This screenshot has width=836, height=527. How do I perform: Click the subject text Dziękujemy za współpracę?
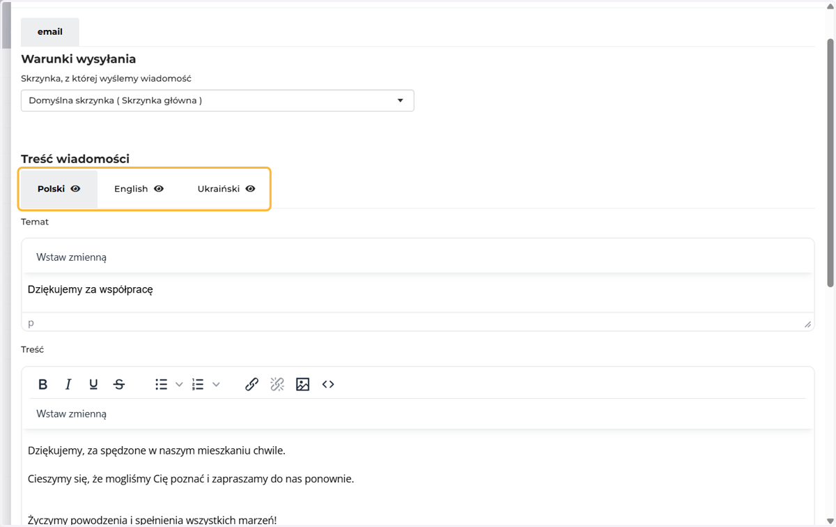pos(91,289)
